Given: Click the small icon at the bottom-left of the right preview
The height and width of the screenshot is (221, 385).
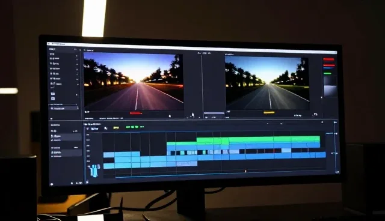Looking at the screenshot, I should (x=229, y=112).
